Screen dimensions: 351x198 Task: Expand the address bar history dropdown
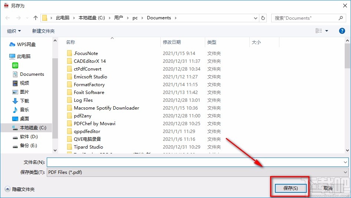click(256, 18)
